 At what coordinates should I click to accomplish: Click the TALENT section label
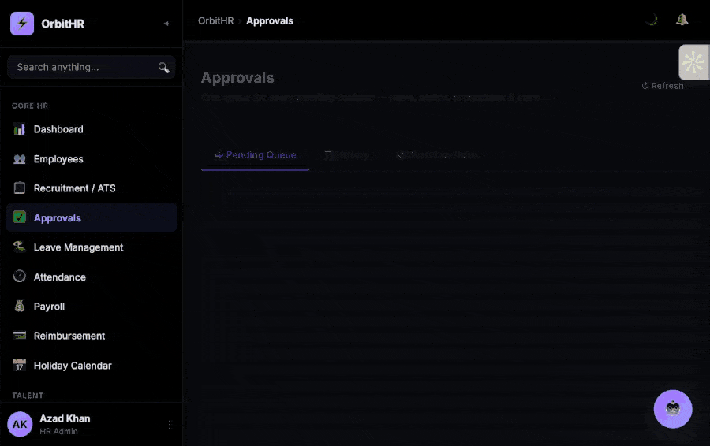tap(28, 396)
